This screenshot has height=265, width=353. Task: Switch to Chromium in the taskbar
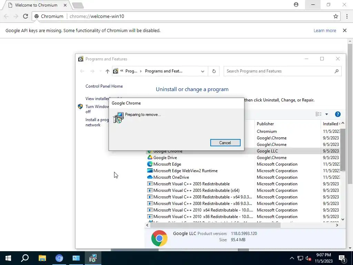coord(59,258)
